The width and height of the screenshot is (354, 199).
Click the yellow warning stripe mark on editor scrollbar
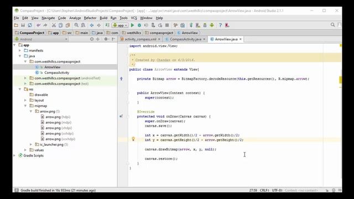point(341,80)
